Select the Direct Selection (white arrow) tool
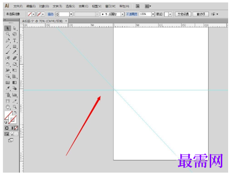Viewport: 232px width, 176px height. (15, 28)
